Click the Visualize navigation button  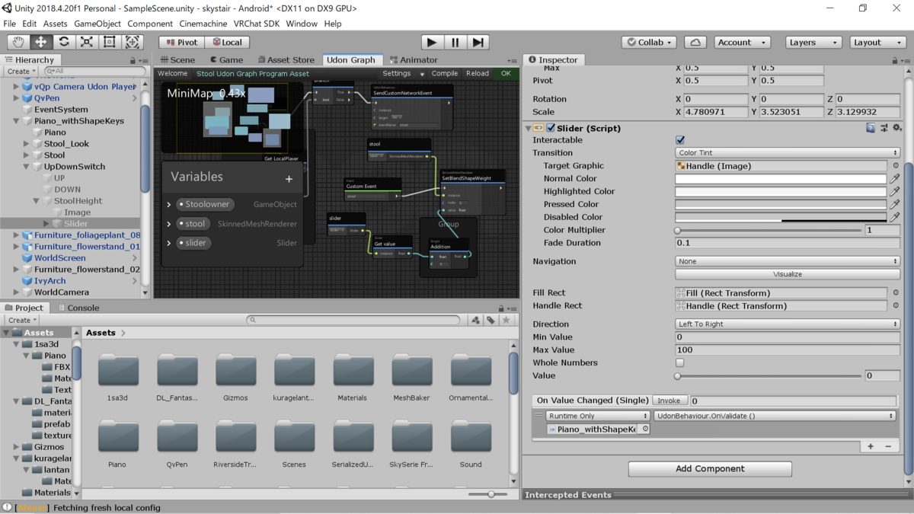(x=788, y=274)
